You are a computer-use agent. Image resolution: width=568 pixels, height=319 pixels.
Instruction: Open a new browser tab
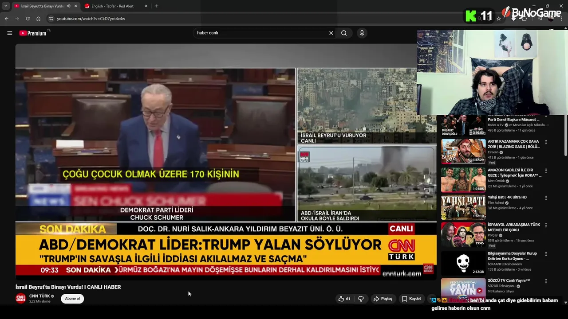tap(157, 6)
